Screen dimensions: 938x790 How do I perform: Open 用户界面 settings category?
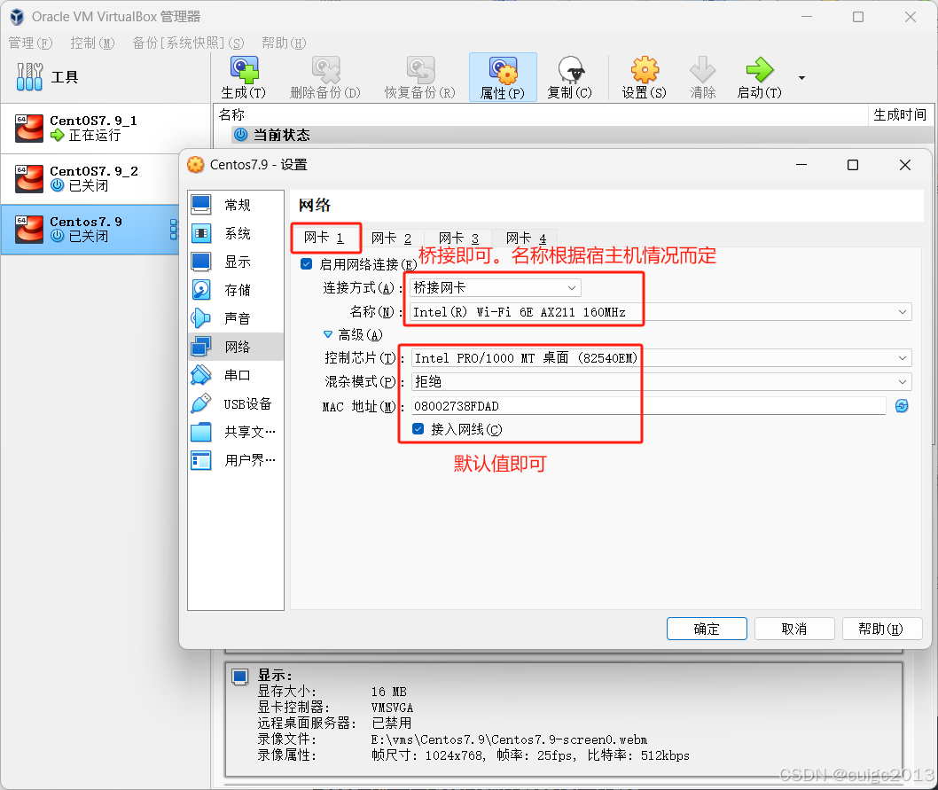pyautogui.click(x=236, y=460)
